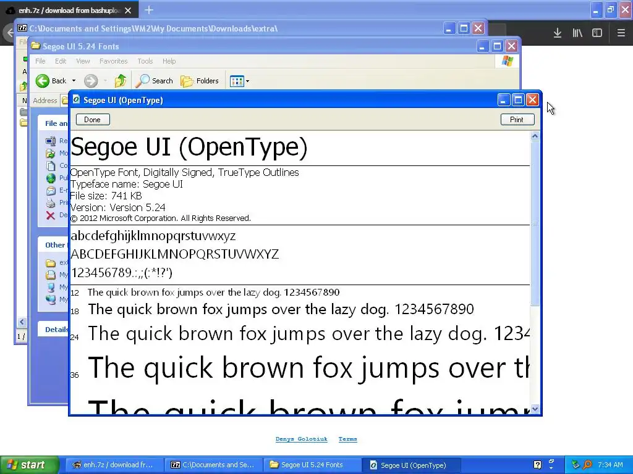
Task: Toggle the Folders pane button
Action: point(200,81)
